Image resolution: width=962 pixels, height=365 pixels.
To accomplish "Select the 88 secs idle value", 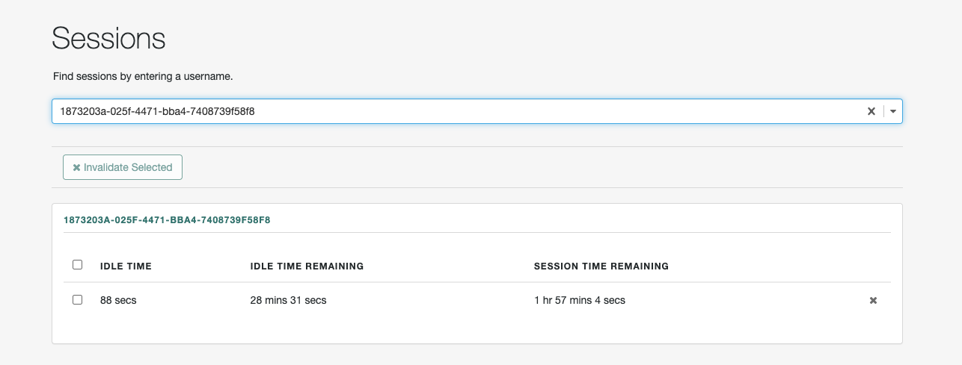I will click(118, 300).
